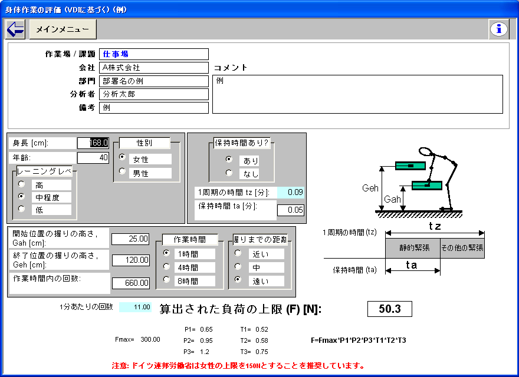519x377 pixels.
Task: Set work duration to 4時間
Action: click(166, 266)
